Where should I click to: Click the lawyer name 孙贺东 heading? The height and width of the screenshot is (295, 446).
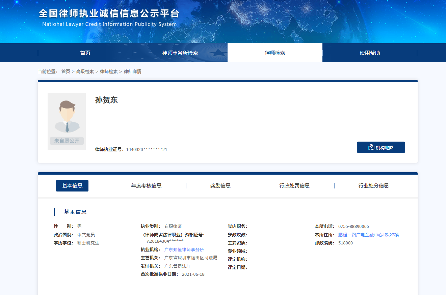point(106,100)
